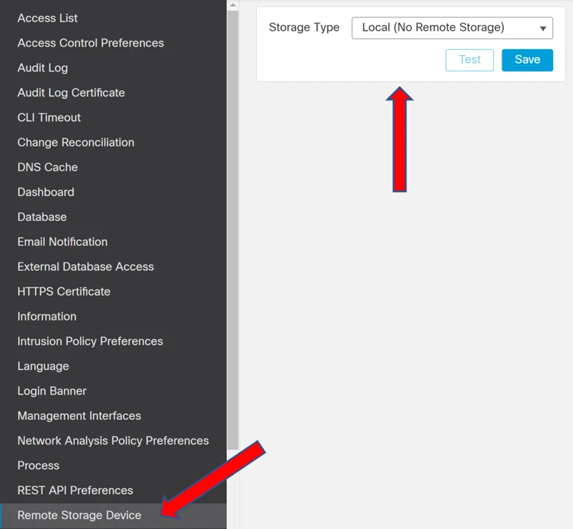Click the Save button

(x=527, y=60)
